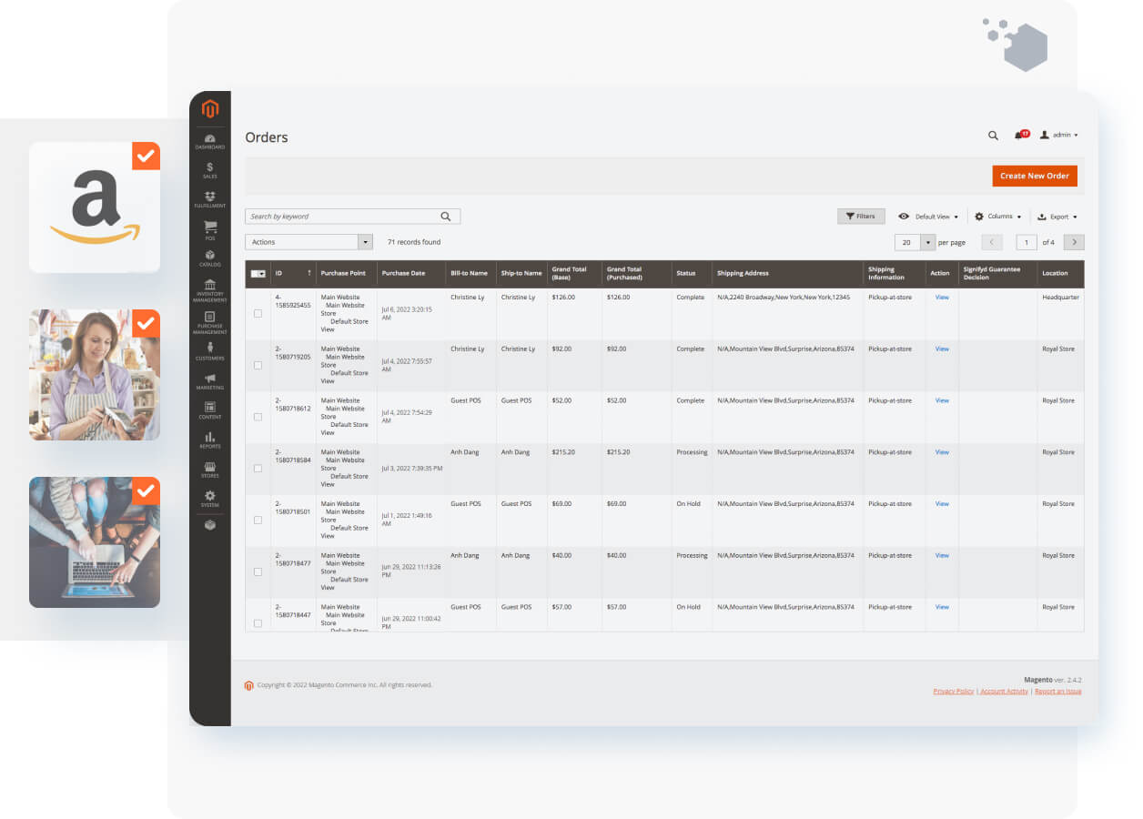Open the Customers person icon

(x=209, y=349)
